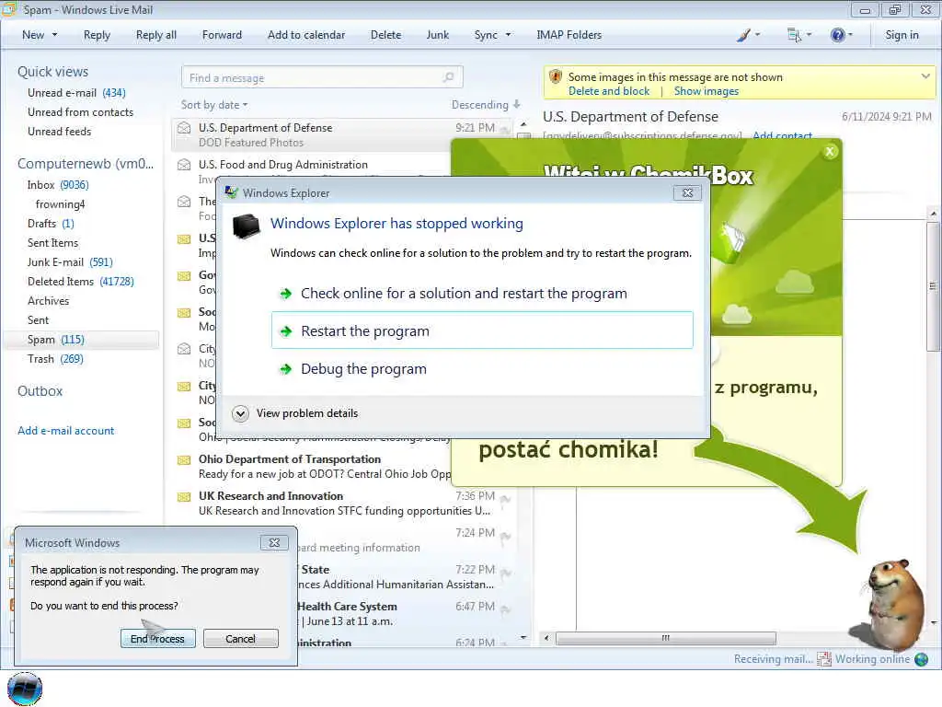Click Add e-mail account link
942x707 pixels.
coord(65,431)
